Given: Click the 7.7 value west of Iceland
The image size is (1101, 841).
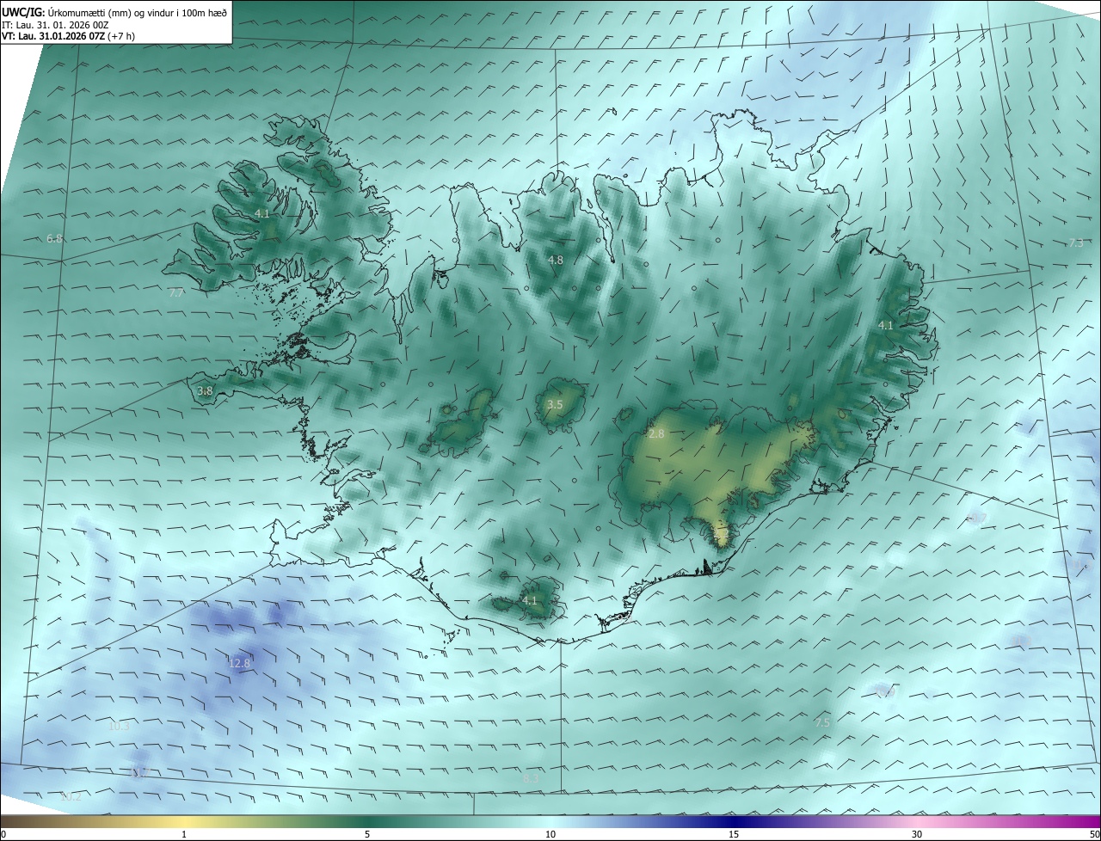Looking at the screenshot, I should [175, 293].
